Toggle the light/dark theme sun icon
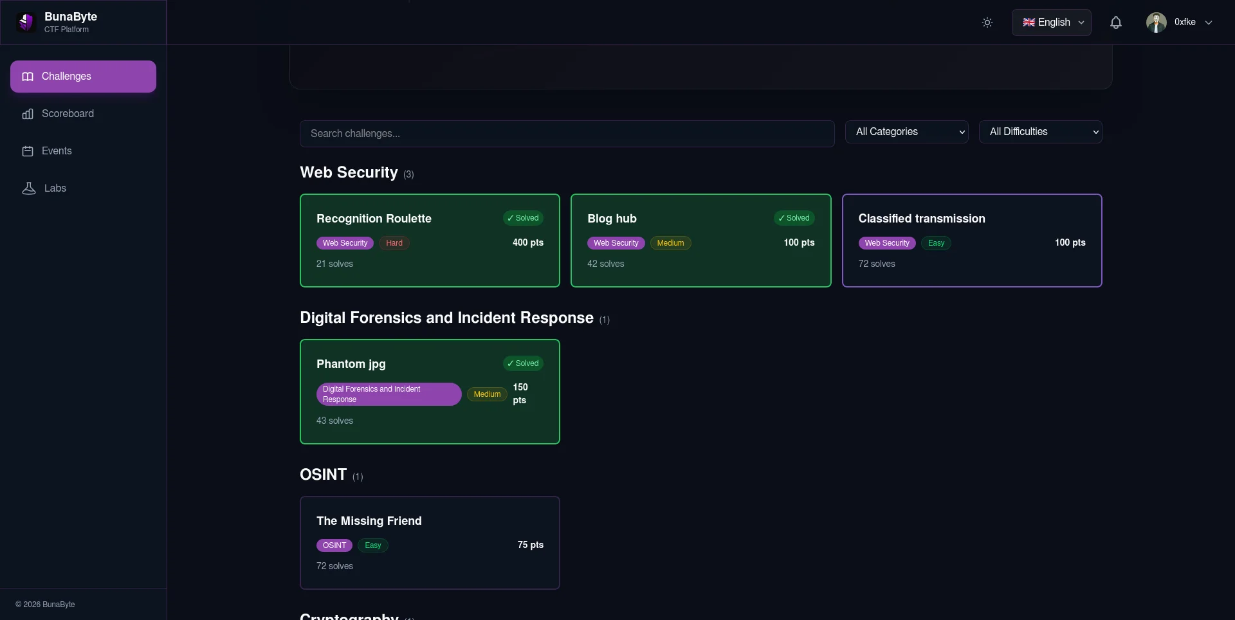This screenshot has width=1235, height=620. click(x=987, y=23)
